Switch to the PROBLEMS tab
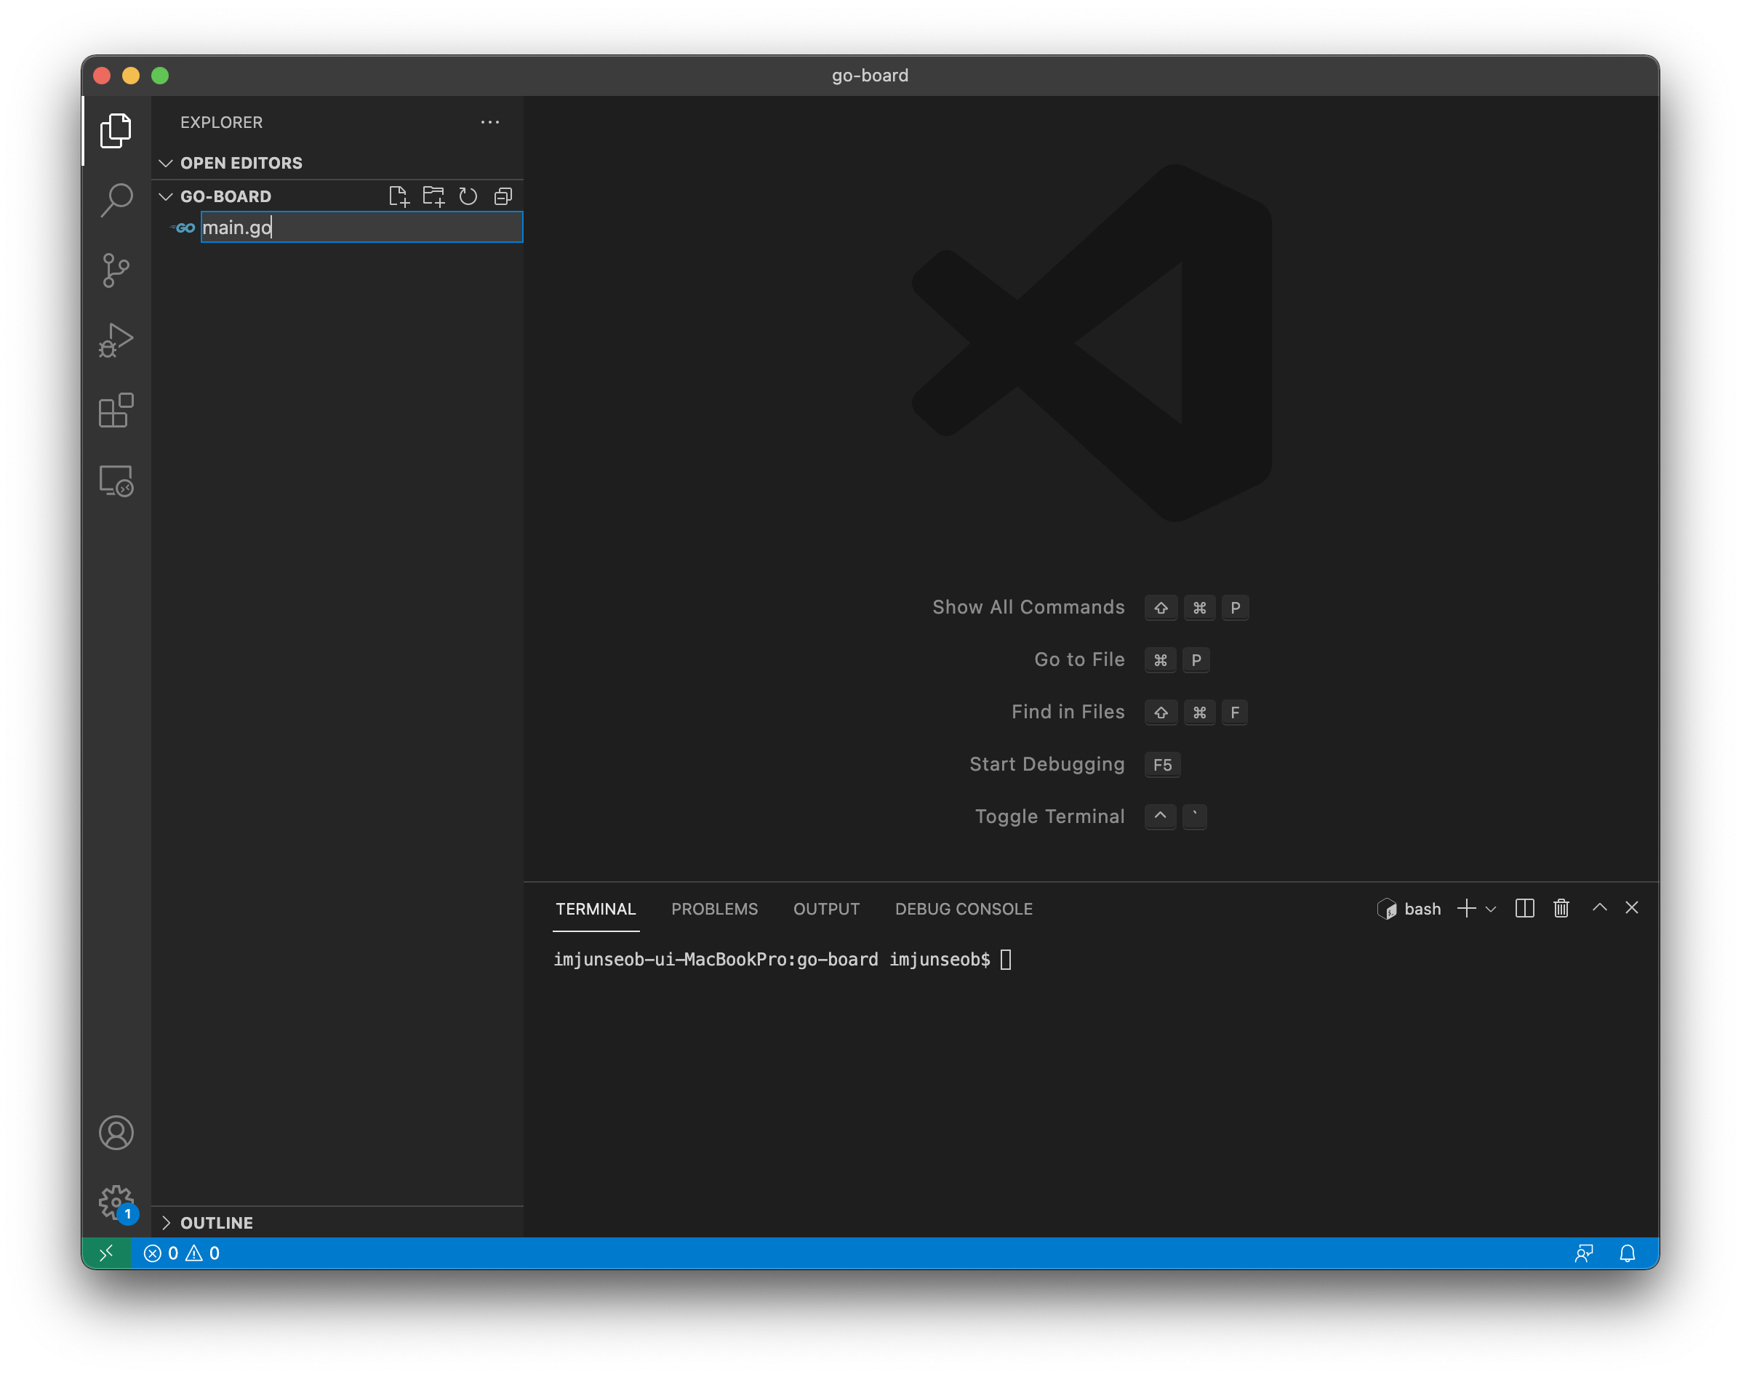 [714, 909]
